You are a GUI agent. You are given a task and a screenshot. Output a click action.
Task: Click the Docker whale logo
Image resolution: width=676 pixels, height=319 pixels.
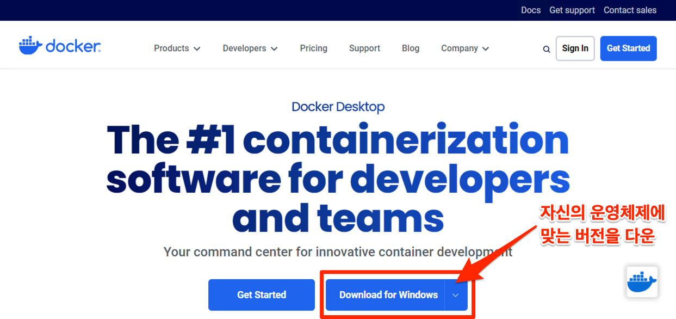(60, 46)
